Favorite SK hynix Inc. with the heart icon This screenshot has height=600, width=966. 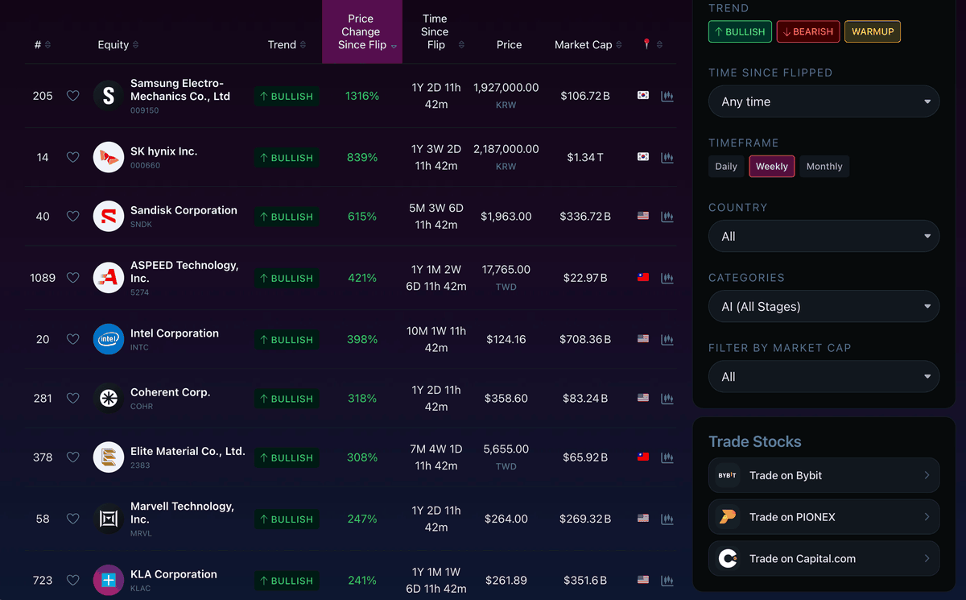tap(72, 157)
